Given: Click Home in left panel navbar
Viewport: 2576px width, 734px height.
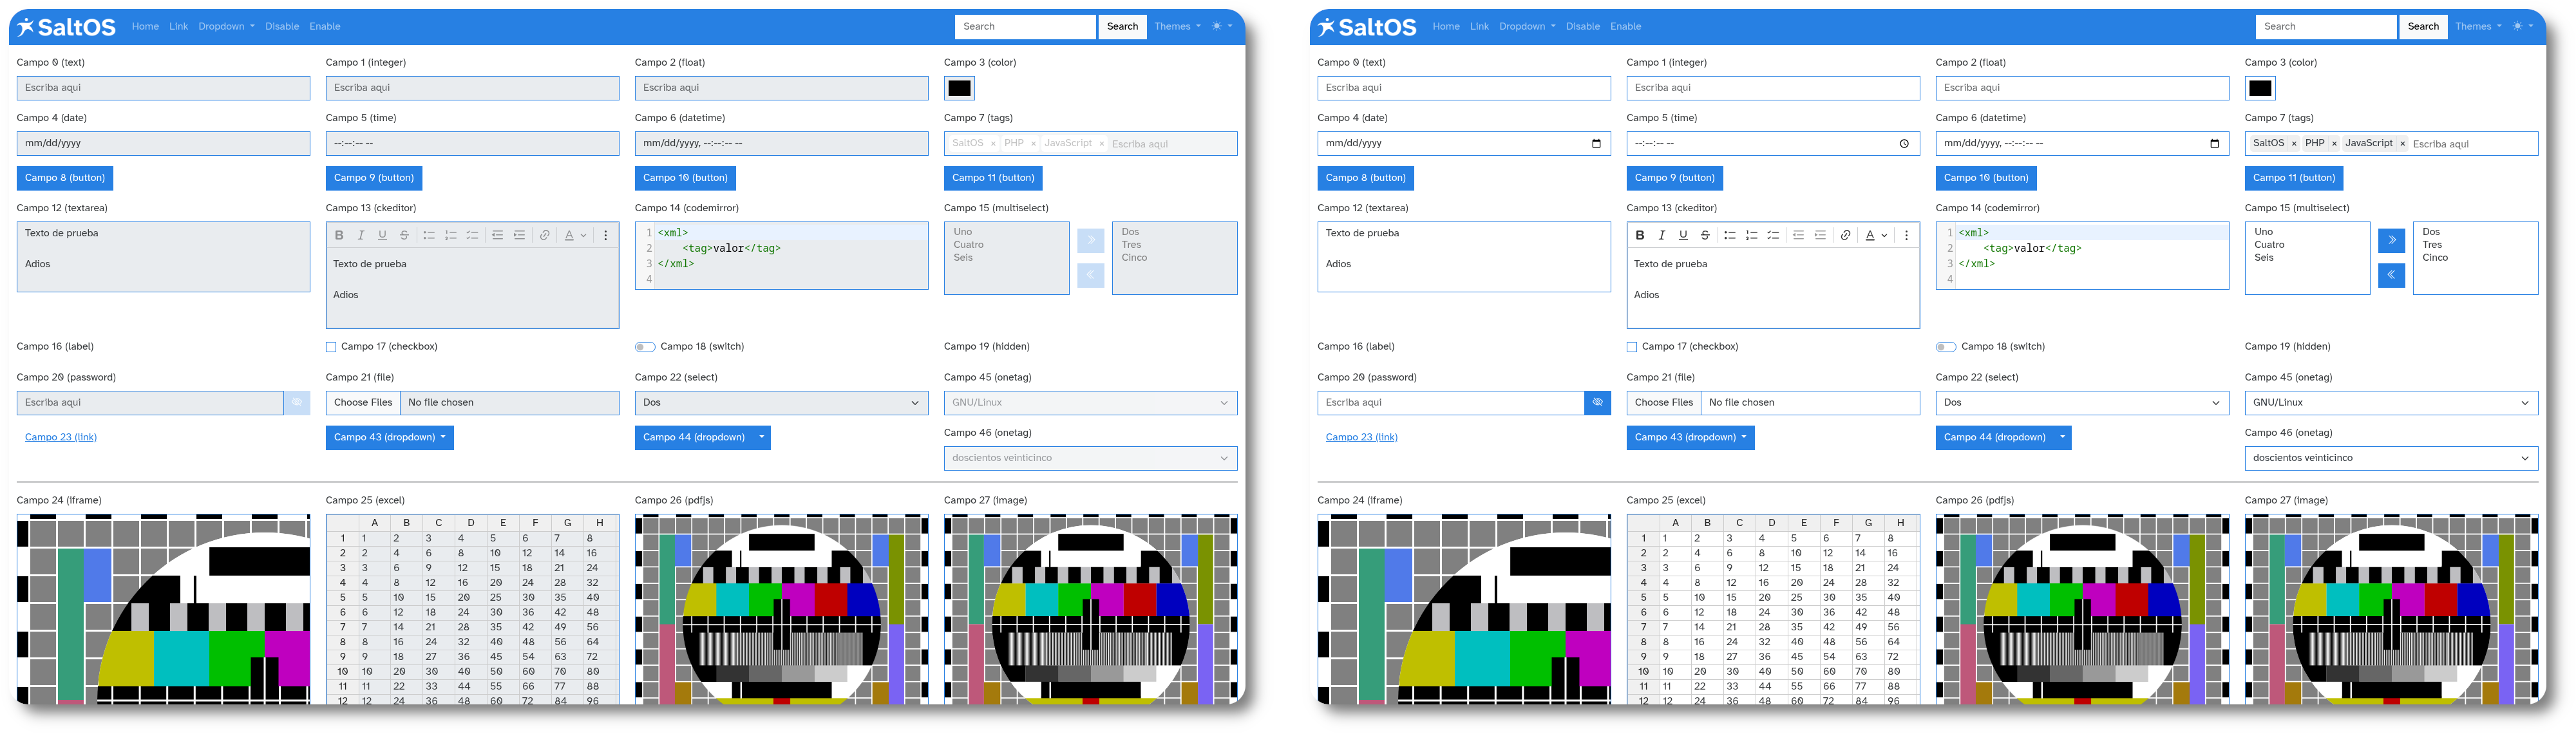Looking at the screenshot, I should click(145, 27).
